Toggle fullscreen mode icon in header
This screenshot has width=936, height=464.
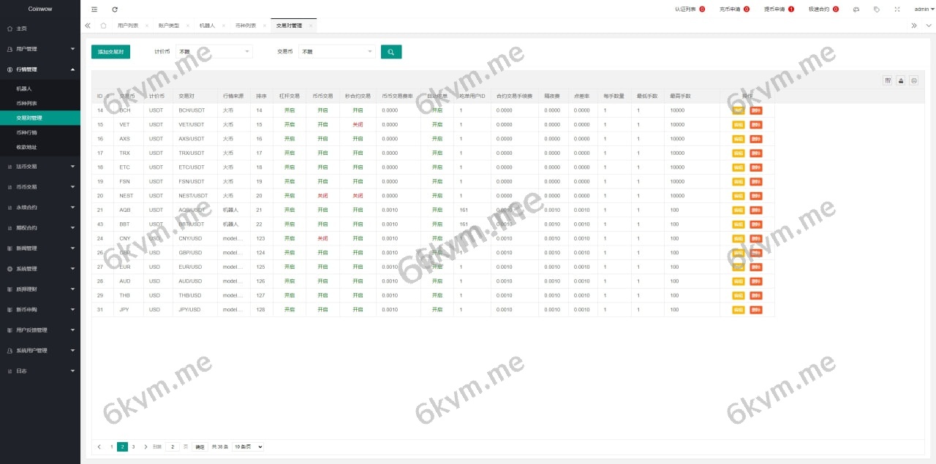(897, 9)
